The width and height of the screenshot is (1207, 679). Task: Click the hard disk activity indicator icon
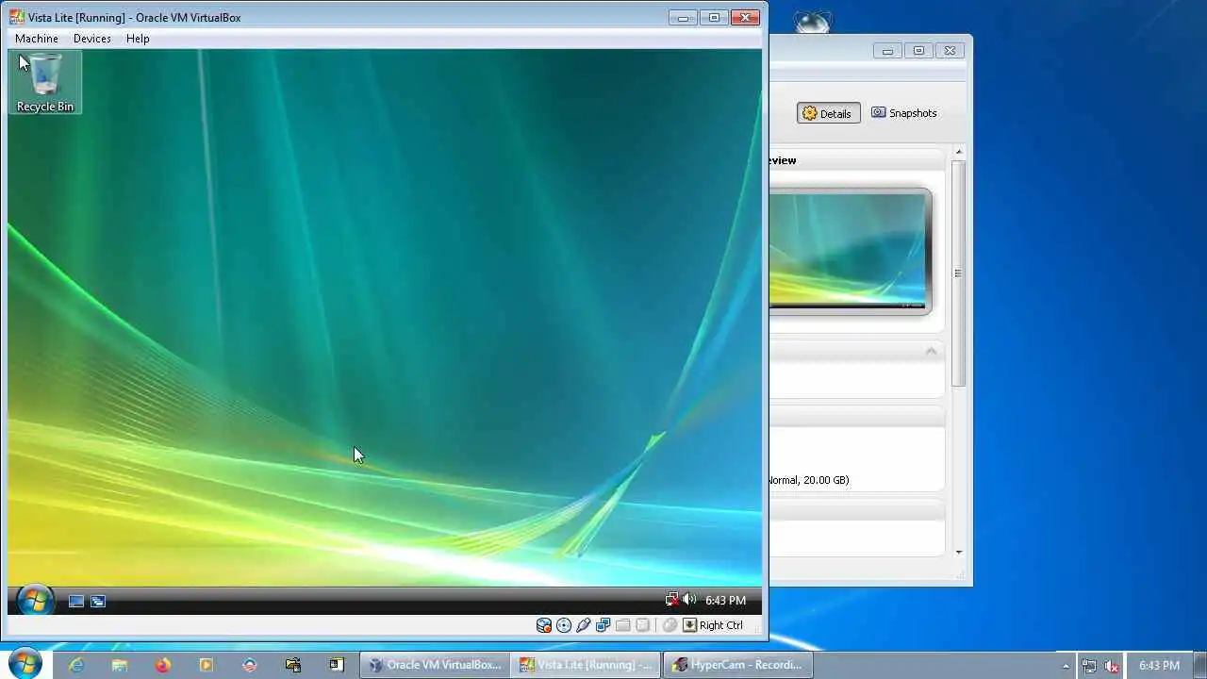544,625
